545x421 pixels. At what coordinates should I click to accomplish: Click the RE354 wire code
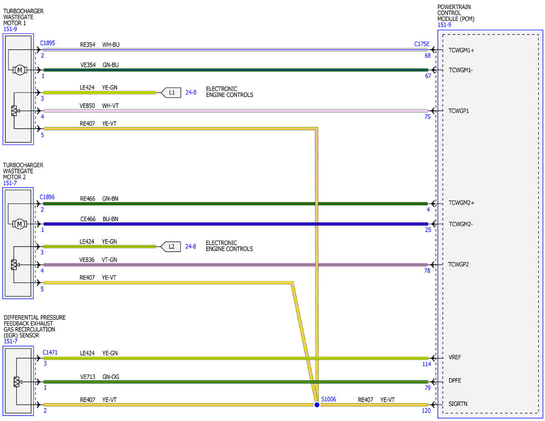coord(88,45)
